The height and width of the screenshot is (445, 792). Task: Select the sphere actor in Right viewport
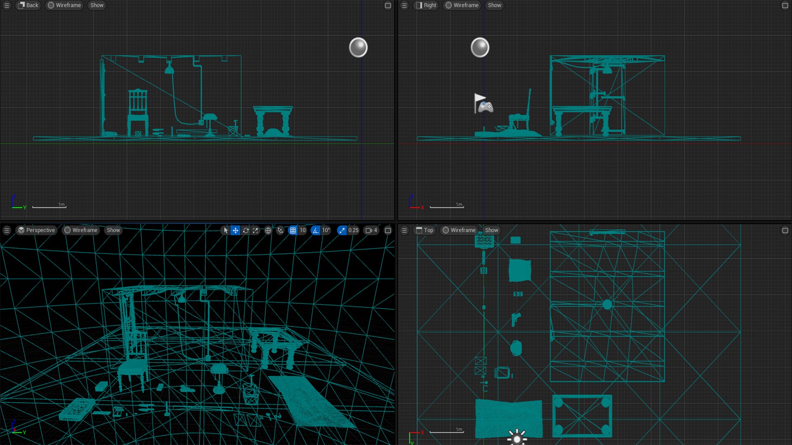[x=480, y=47]
